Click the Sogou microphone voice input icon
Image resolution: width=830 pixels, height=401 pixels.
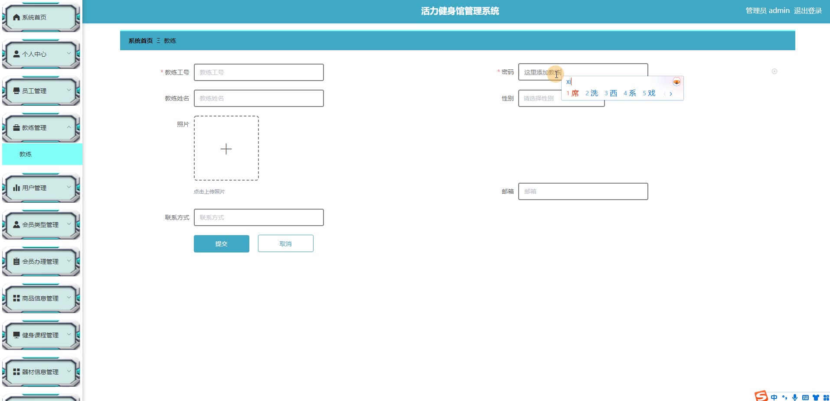pyautogui.click(x=795, y=398)
